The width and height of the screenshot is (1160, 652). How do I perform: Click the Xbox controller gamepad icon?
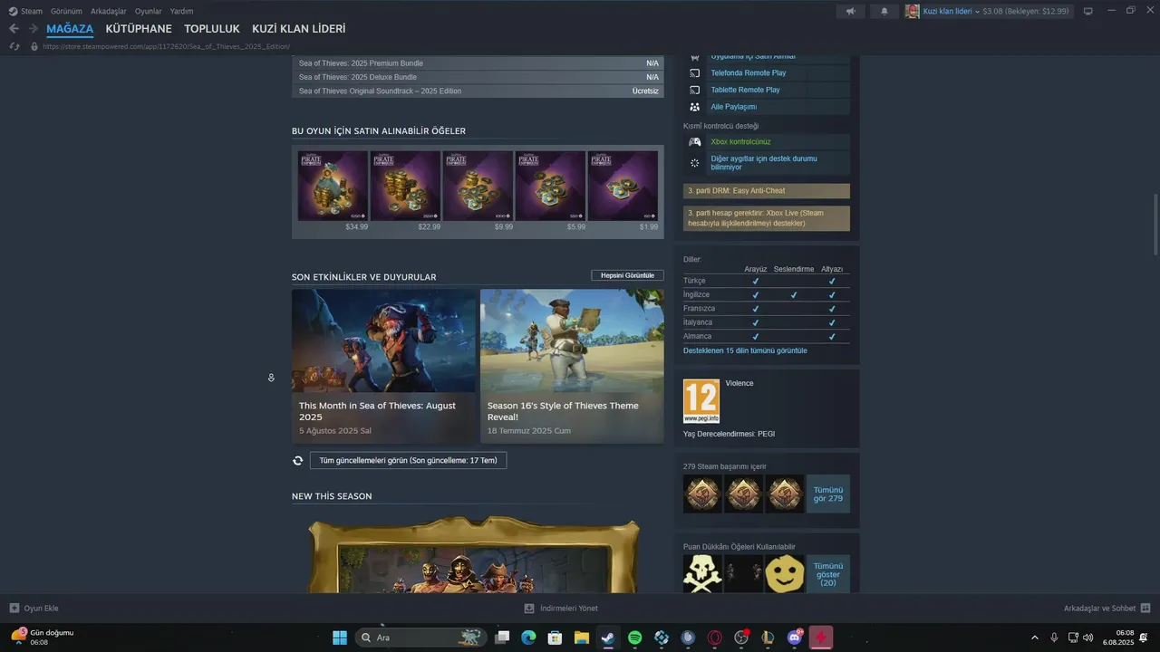tap(695, 141)
